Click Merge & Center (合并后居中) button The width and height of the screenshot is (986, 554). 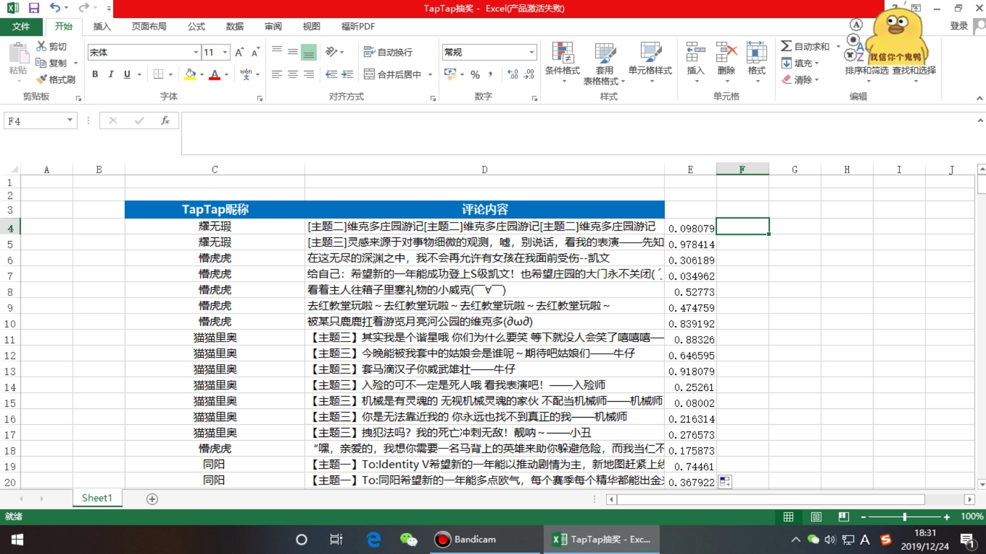click(393, 74)
